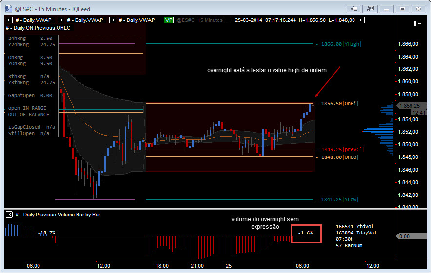
Task: Click the Y24hRng 24.75 row
Action: (x=32, y=44)
